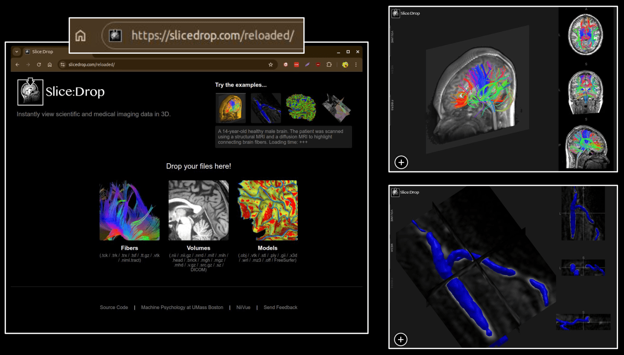This screenshot has width=624, height=355.
Task: Open the Chrome three-dot menu
Action: [x=356, y=65]
